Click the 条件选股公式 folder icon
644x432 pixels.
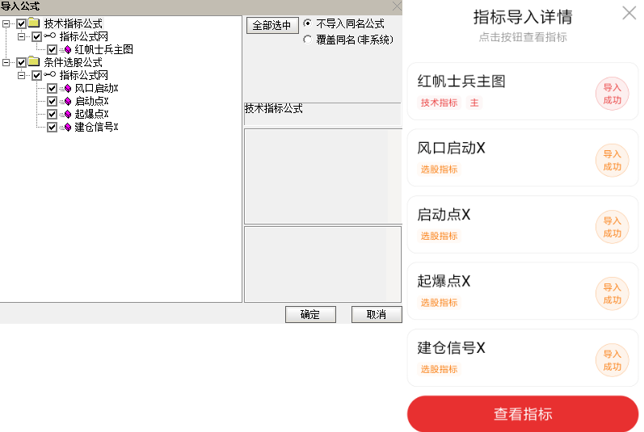click(x=33, y=62)
